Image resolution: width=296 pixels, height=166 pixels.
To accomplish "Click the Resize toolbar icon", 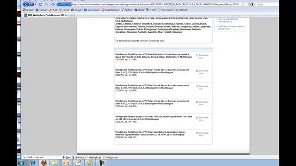I will coord(136,10).
